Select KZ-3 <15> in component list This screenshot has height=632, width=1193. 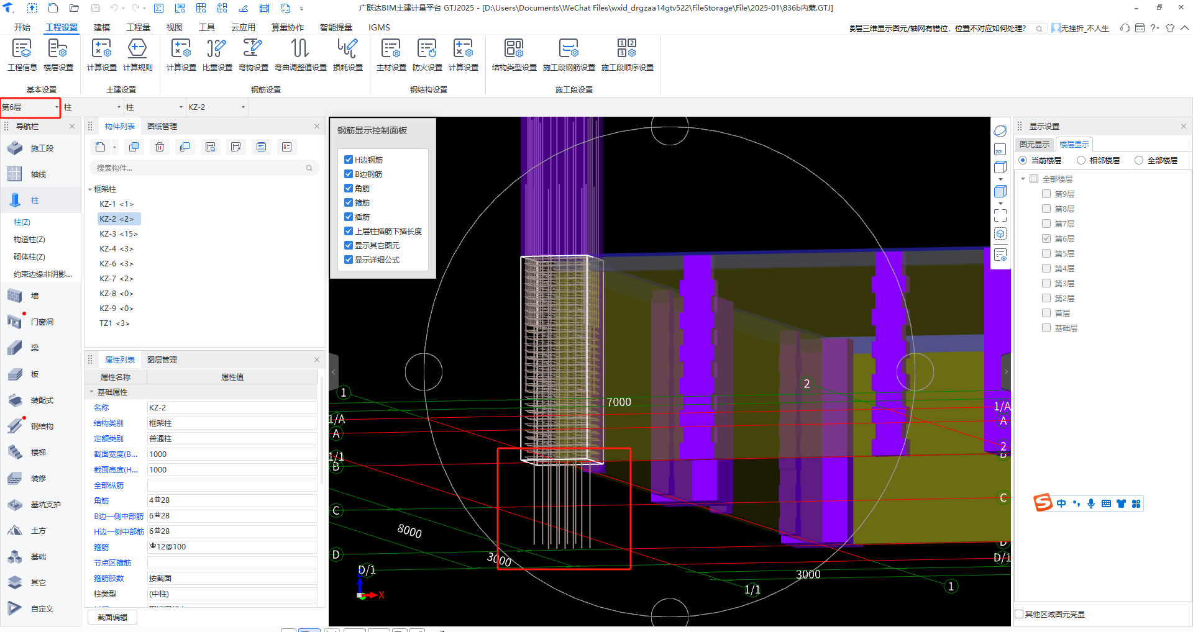pos(119,233)
